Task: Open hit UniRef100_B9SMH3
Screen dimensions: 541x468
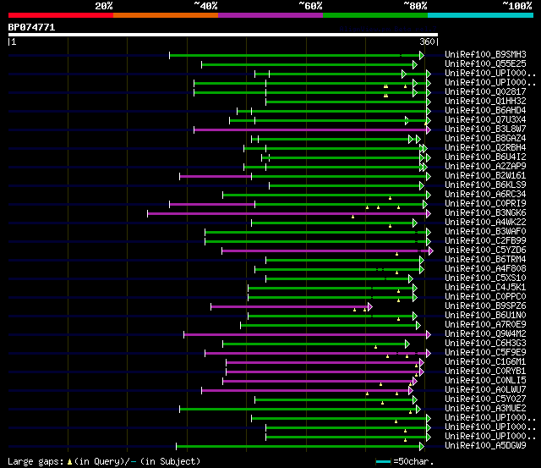Action: pyautogui.click(x=485, y=54)
